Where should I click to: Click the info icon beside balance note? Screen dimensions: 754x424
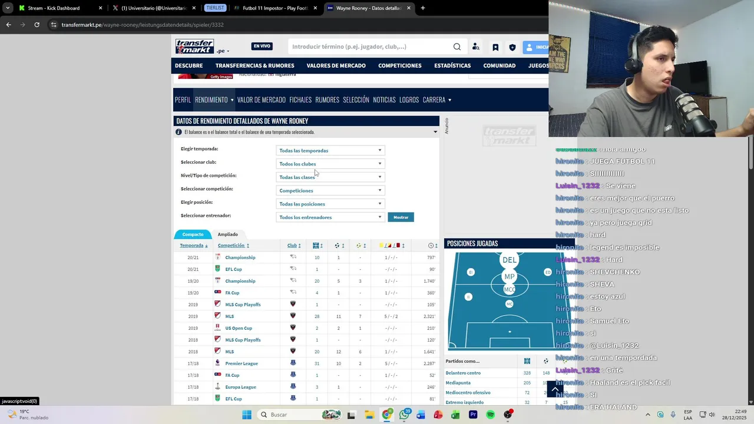click(x=178, y=132)
